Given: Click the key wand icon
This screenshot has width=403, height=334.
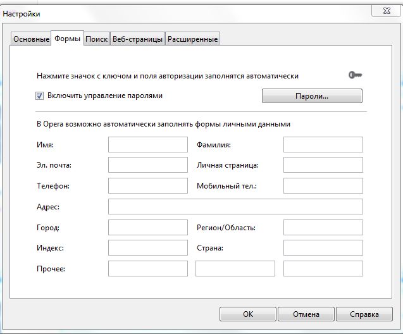Looking at the screenshot, I should click(x=356, y=75).
